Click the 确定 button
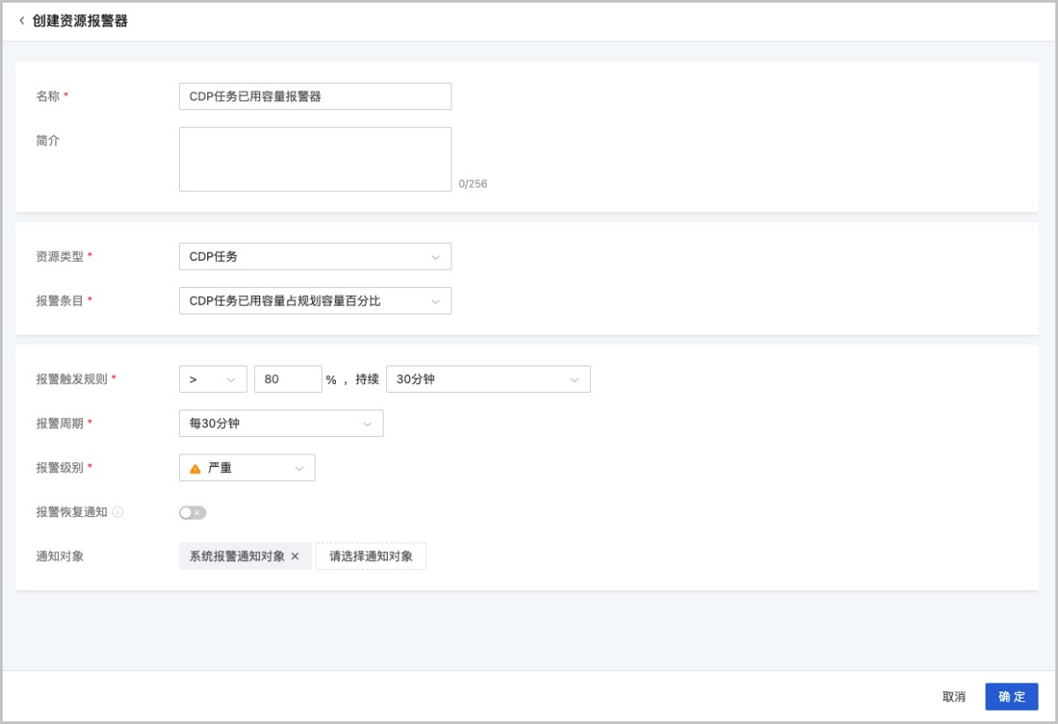The width and height of the screenshot is (1058, 724). [1011, 697]
